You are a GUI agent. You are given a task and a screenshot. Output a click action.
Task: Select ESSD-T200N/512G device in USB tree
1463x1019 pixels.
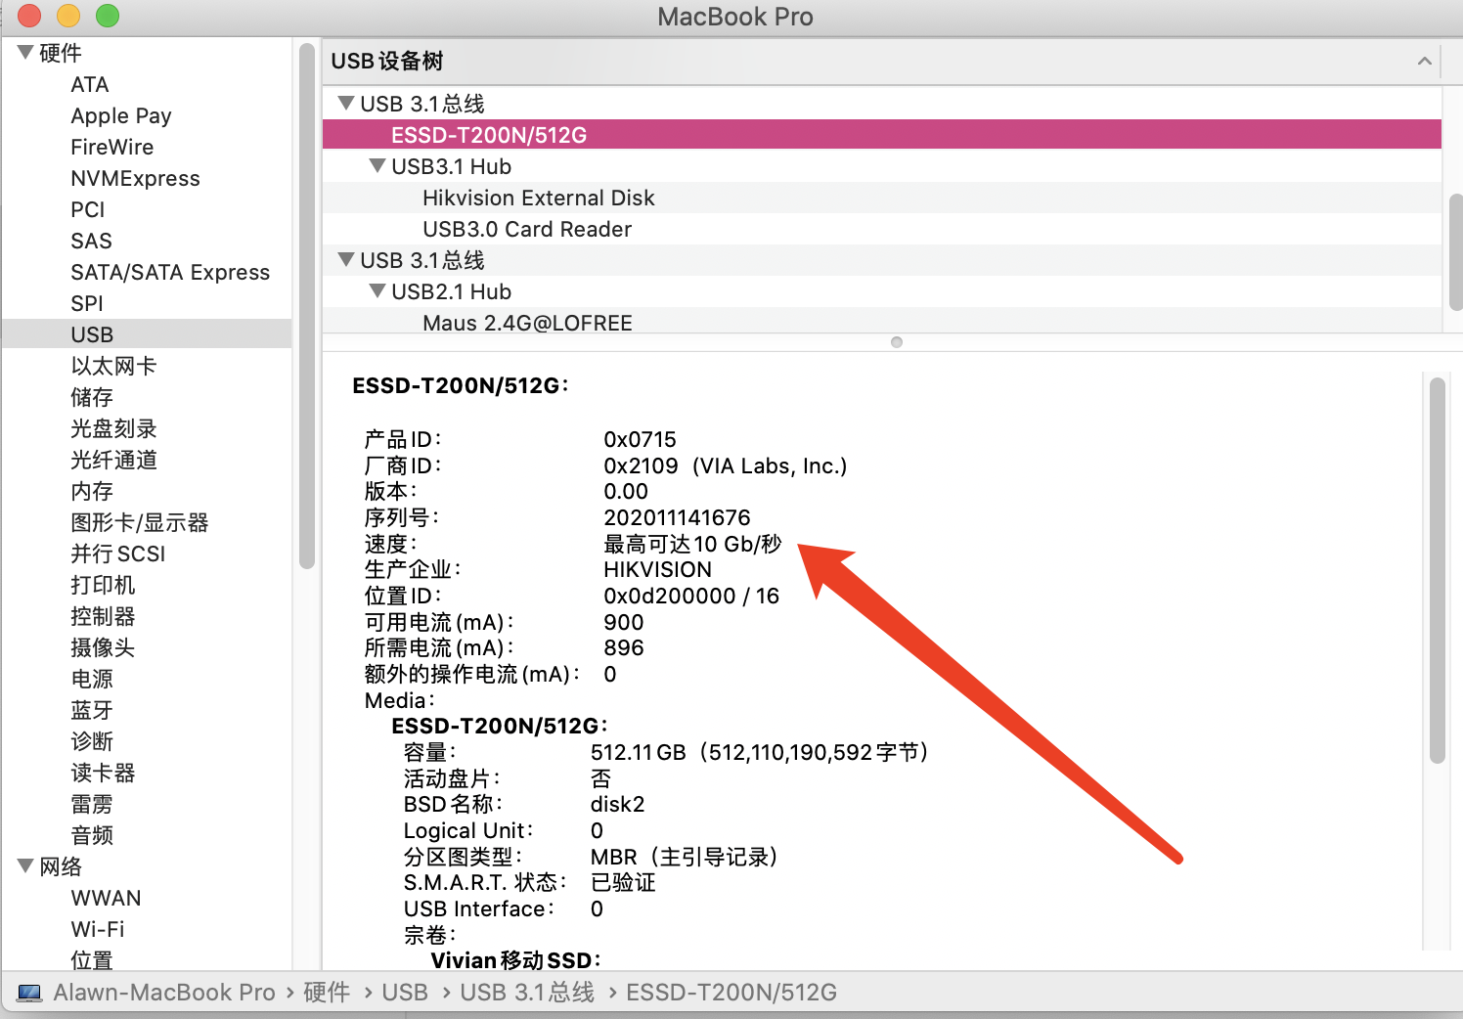[882, 134]
